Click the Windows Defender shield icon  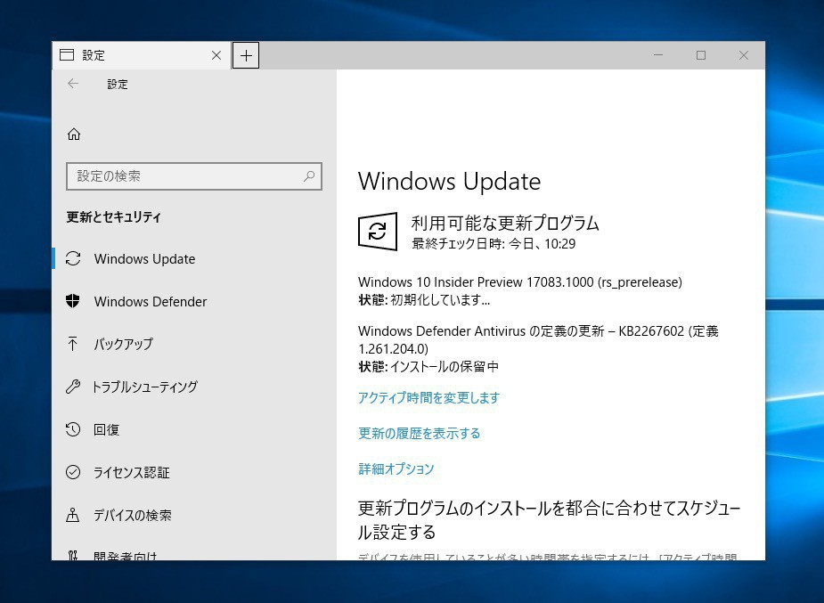coord(74,302)
